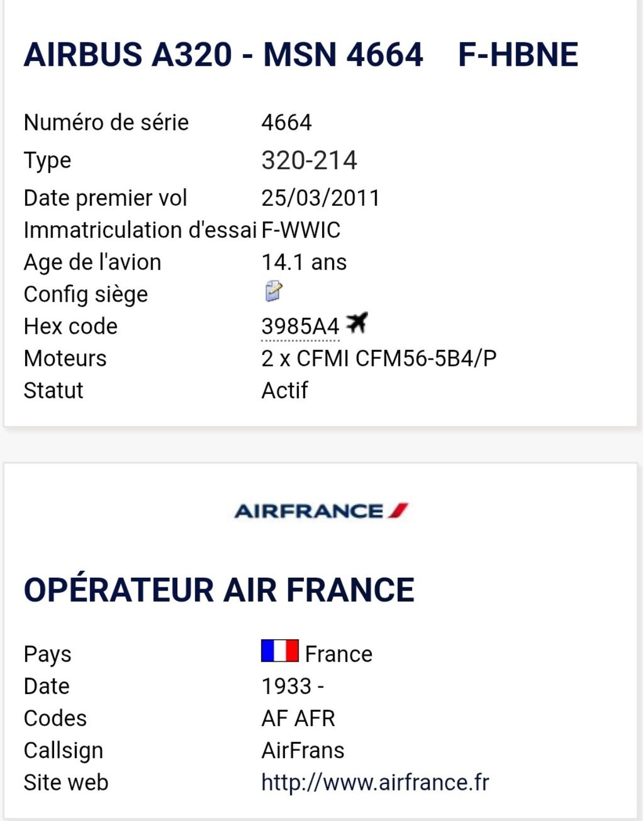Open the 3985A4 hex code link
This screenshot has width=643, height=821.
(x=300, y=326)
